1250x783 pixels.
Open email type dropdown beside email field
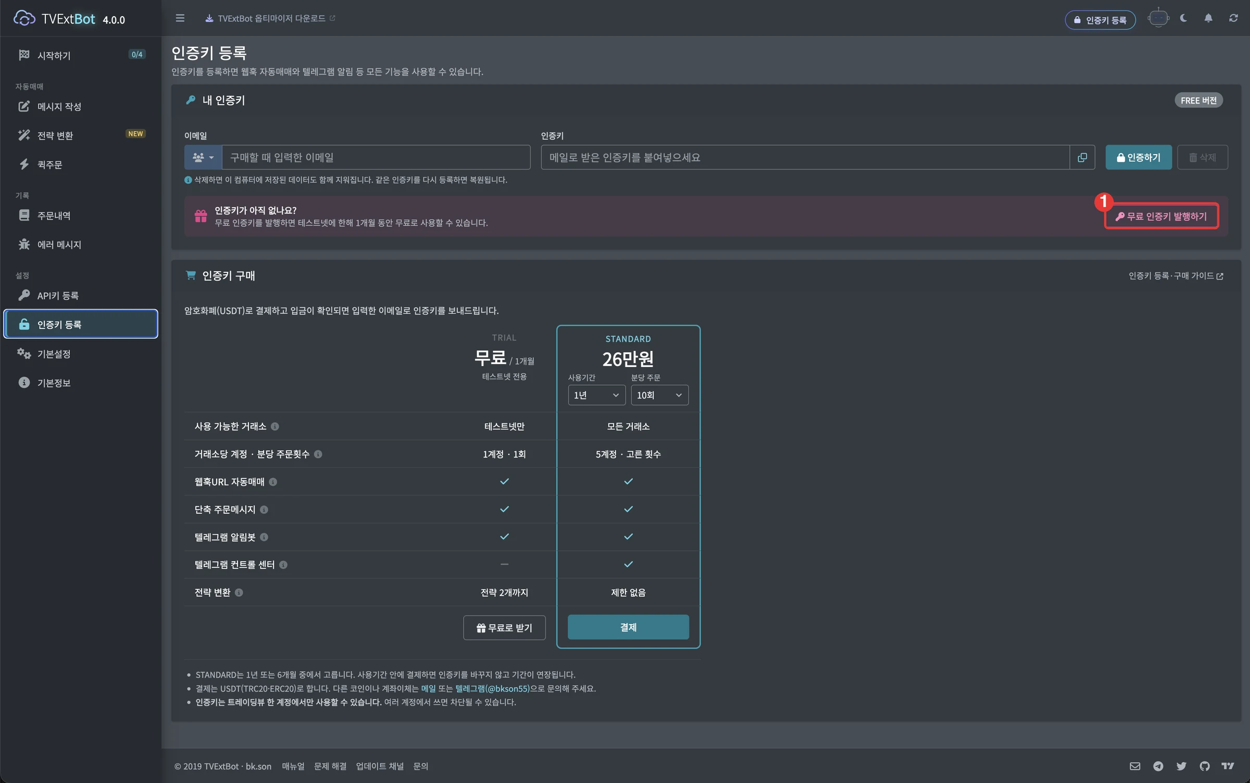pyautogui.click(x=203, y=157)
